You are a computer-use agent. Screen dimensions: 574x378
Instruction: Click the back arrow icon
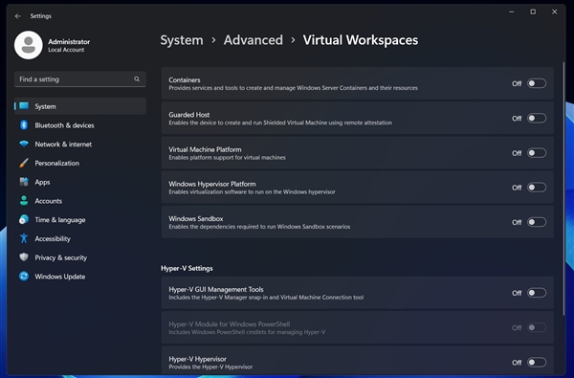pos(18,16)
